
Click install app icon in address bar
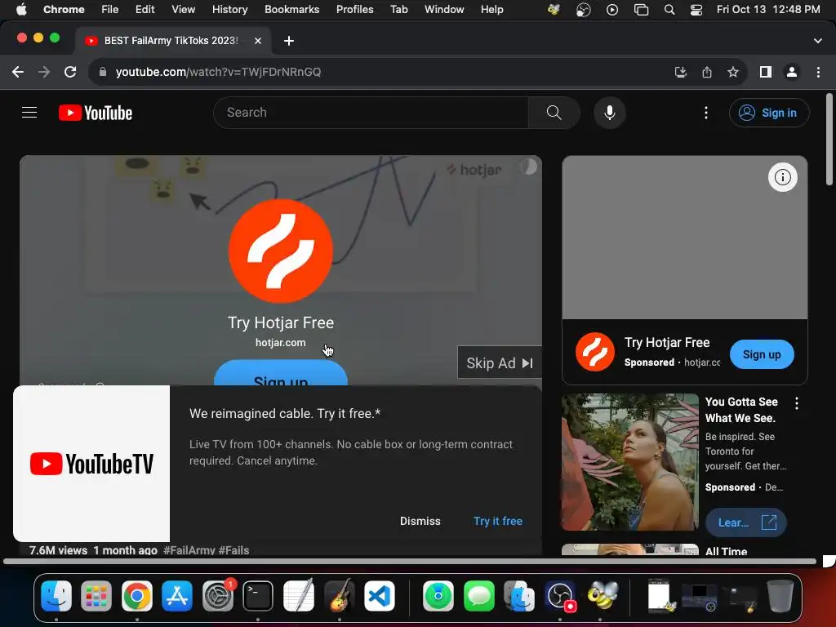tap(681, 72)
